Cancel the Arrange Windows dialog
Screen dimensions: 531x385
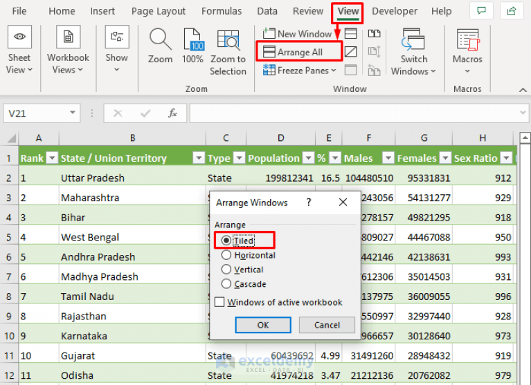coord(327,325)
